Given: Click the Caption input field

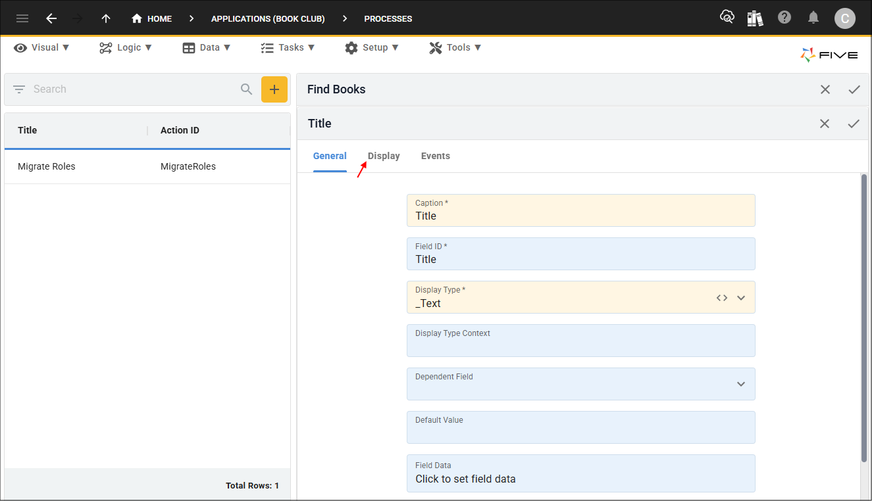Looking at the screenshot, I should (581, 210).
